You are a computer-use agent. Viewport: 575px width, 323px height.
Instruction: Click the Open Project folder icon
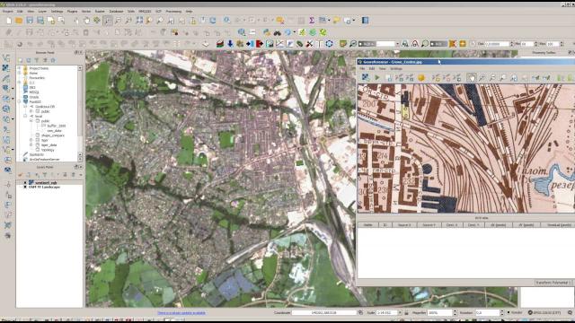(x=19, y=21)
